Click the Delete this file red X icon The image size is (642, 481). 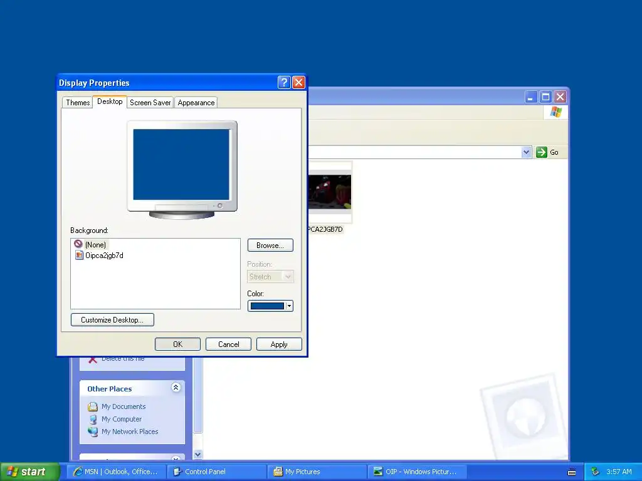pos(93,360)
